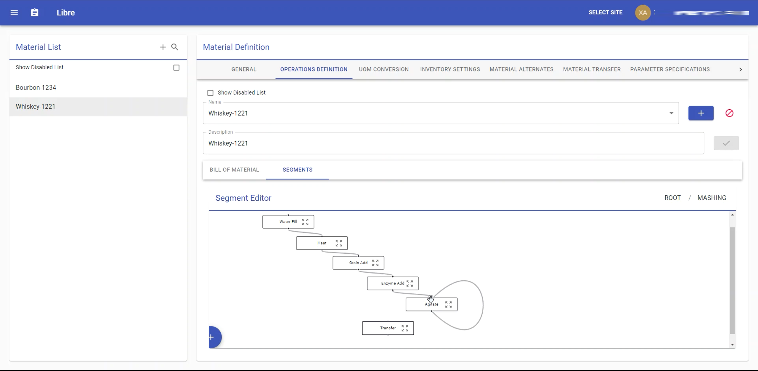Open the hamburger navigation menu
This screenshot has height=371, width=758.
coord(14,13)
